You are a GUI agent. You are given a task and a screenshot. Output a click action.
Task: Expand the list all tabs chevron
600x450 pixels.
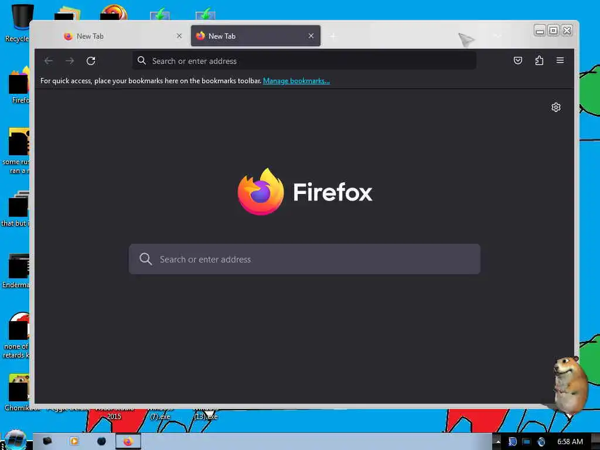(497, 36)
